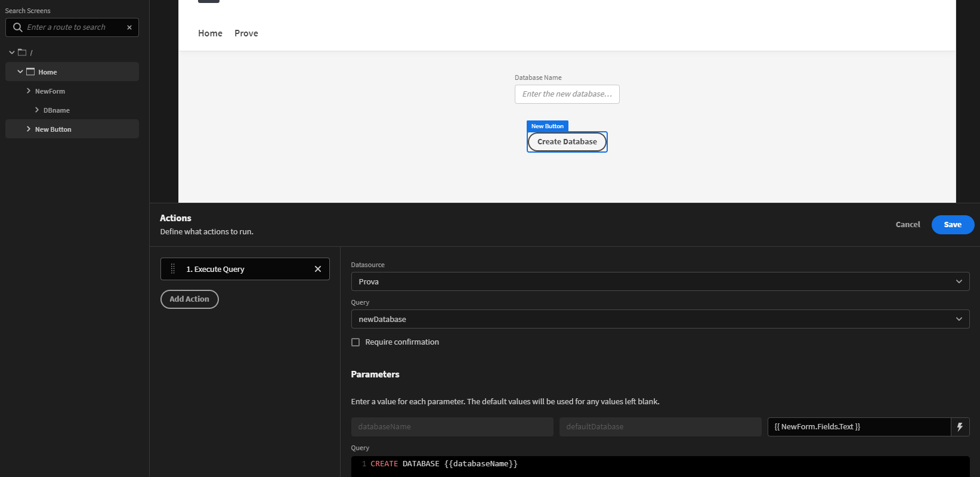Viewport: 980px width, 477px height.
Task: Edit the NewForm.Fields.Text binding value
Action: pyautogui.click(x=859, y=427)
